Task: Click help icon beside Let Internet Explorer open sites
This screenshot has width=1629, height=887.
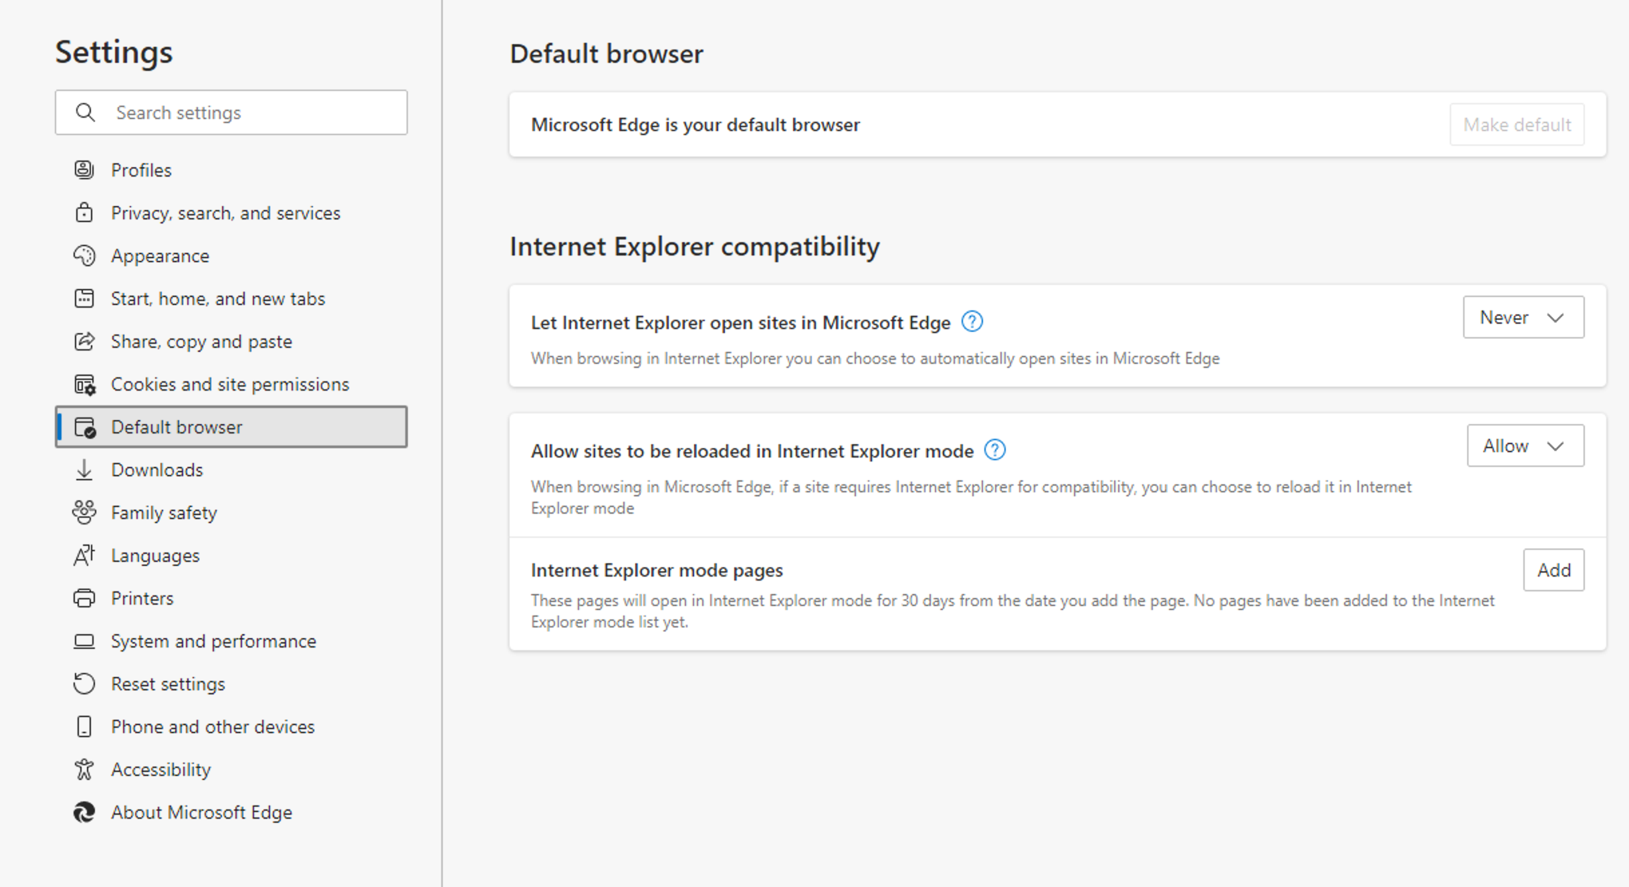Action: coord(972,322)
